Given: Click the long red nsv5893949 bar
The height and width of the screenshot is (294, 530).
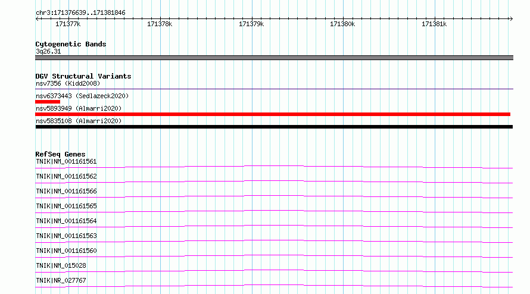Looking at the screenshot, I should tap(273, 114).
